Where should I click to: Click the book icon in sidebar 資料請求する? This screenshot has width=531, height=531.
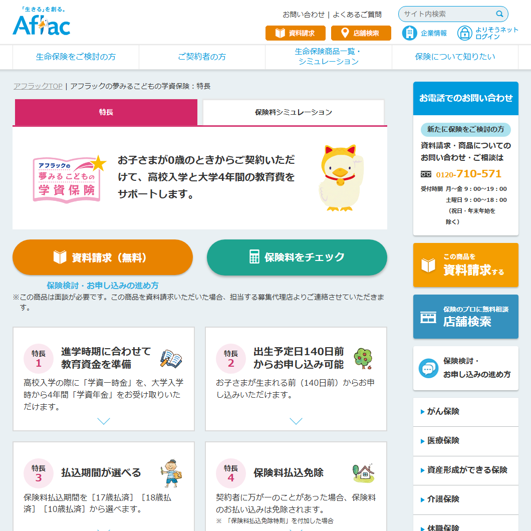click(428, 265)
